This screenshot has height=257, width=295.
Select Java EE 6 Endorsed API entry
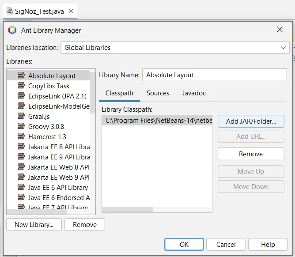(48, 197)
